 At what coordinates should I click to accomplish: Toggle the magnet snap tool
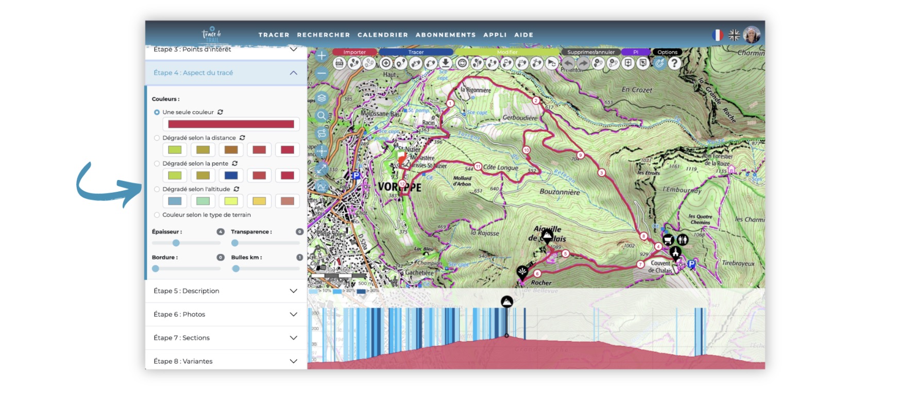coord(659,63)
